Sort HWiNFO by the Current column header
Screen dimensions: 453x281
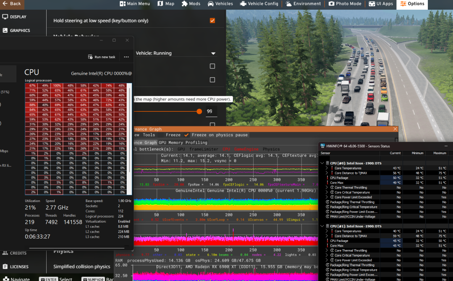395,153
